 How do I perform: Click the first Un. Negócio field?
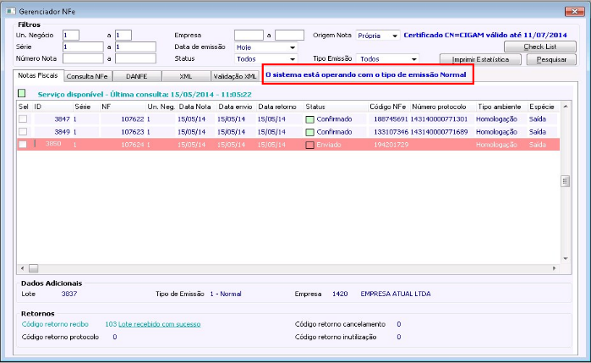(71, 36)
